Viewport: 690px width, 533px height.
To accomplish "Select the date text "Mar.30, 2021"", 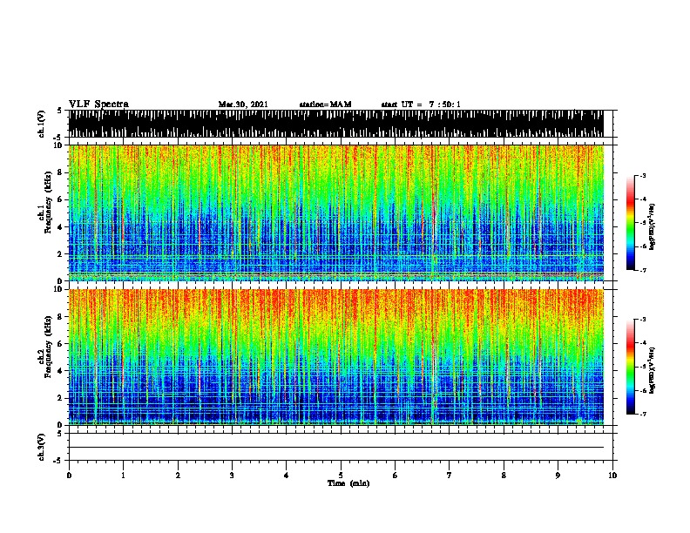I will (243, 105).
